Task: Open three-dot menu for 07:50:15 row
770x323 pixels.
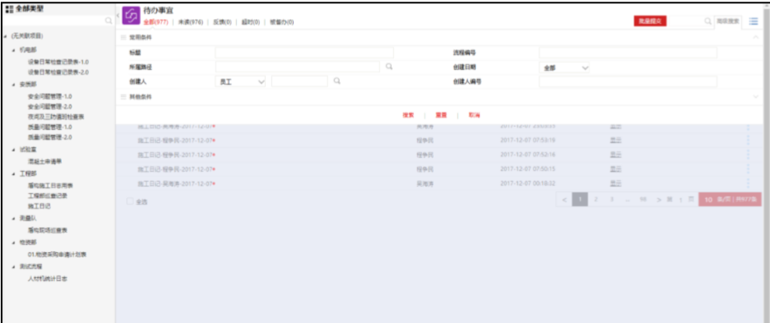Action: [x=749, y=168]
